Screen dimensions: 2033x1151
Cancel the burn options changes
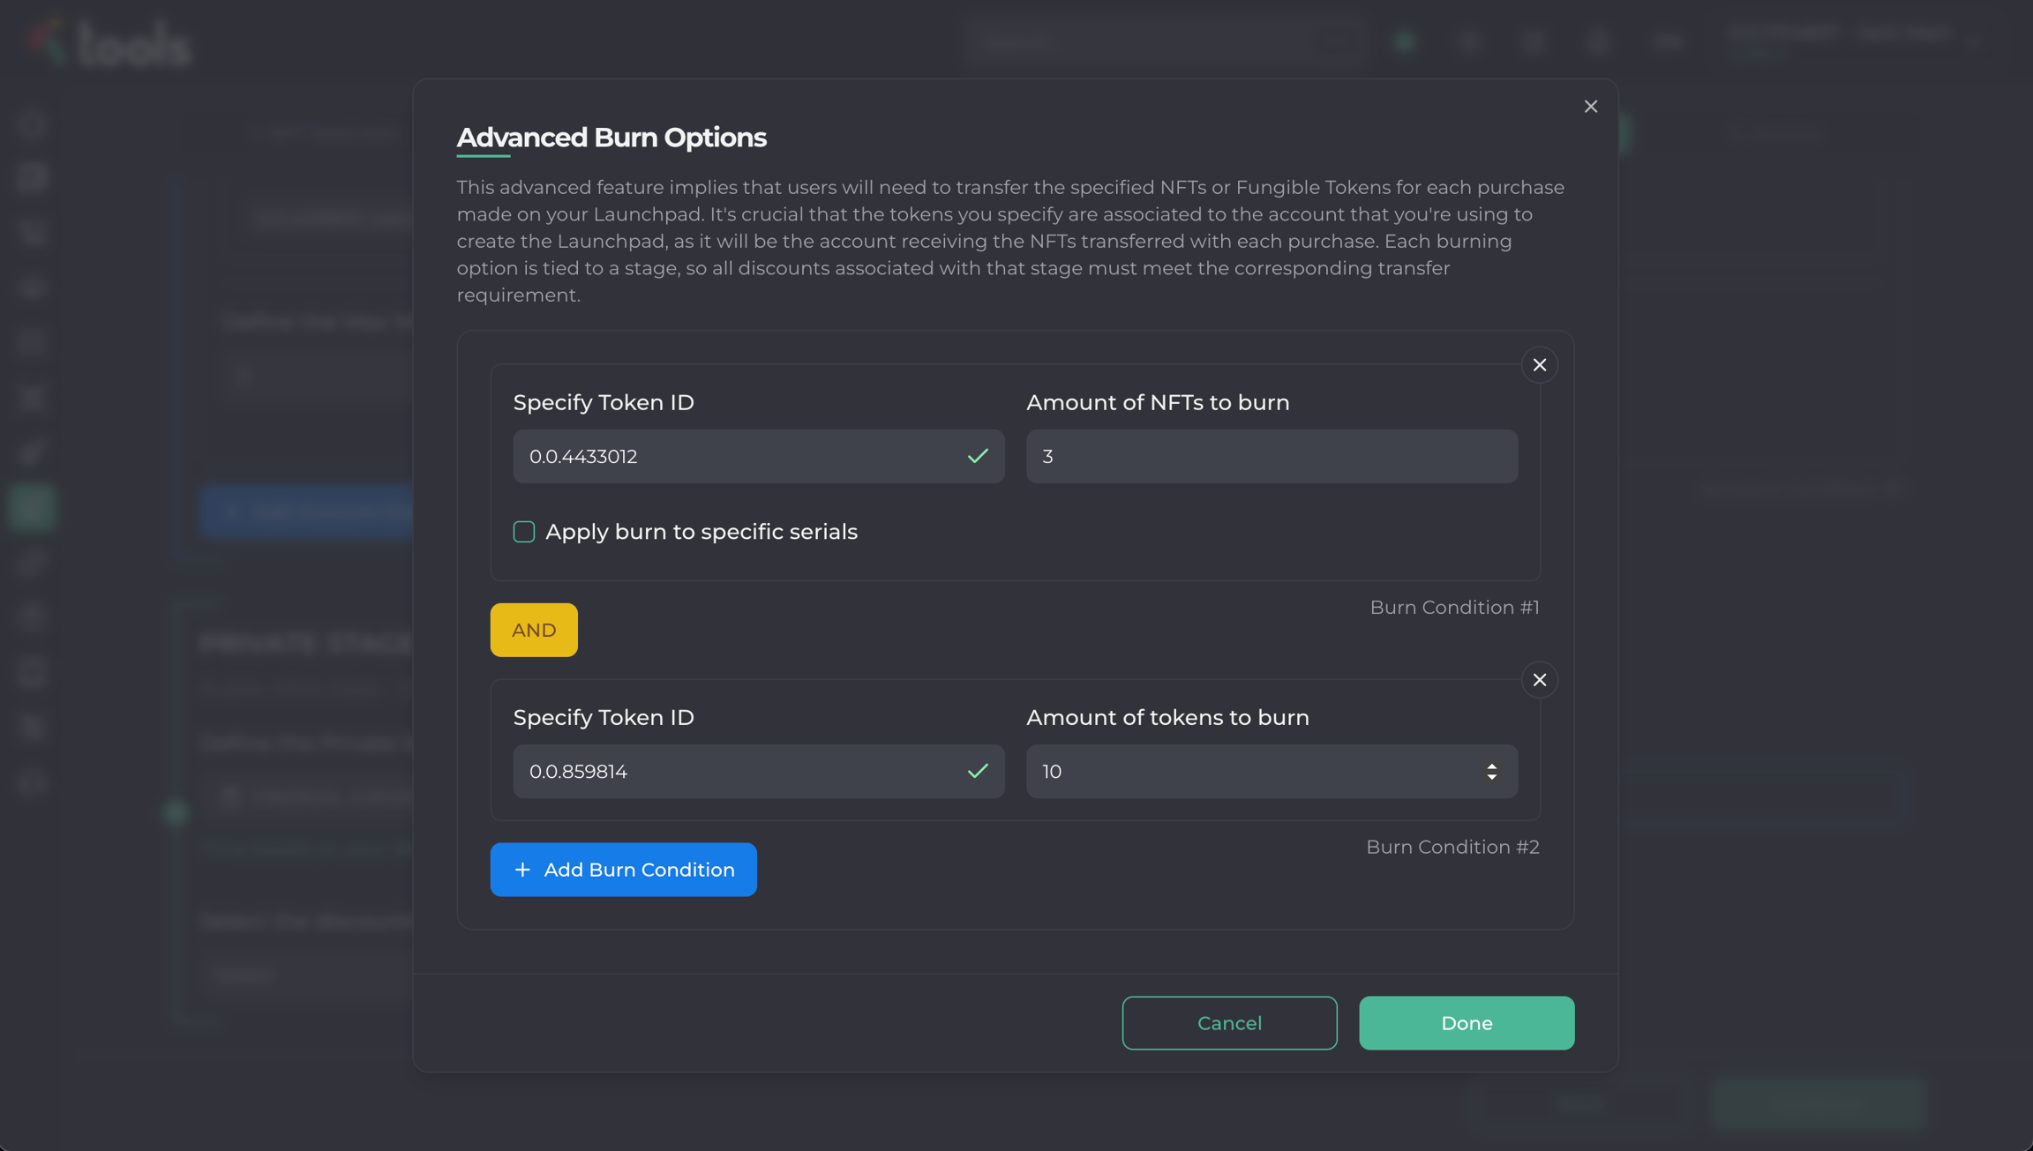click(x=1229, y=1023)
